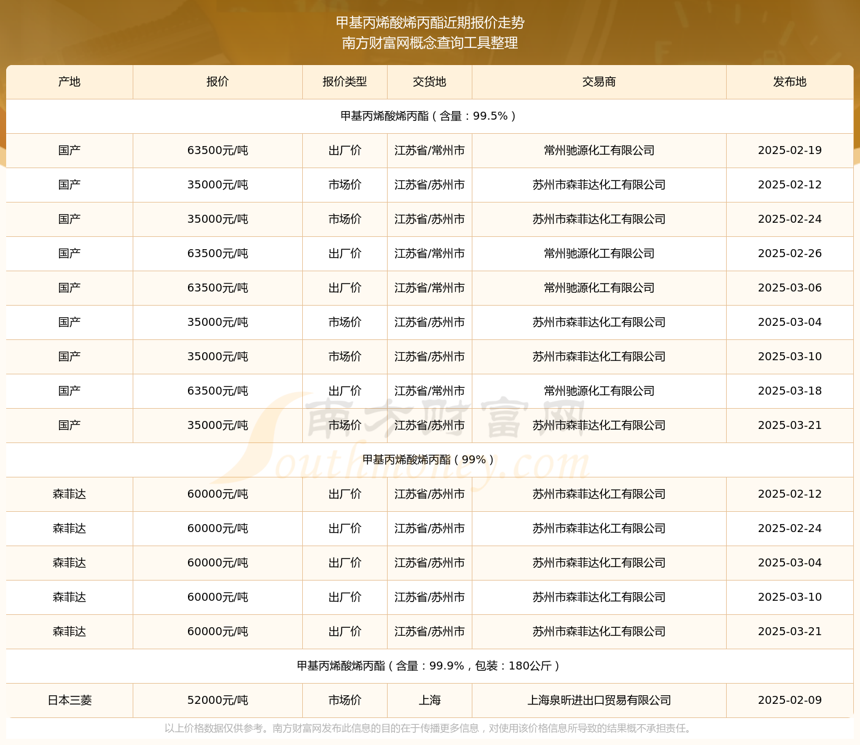Select 35000元/吨 in the 2025-03-04 row
The image size is (860, 745).
[x=217, y=322]
